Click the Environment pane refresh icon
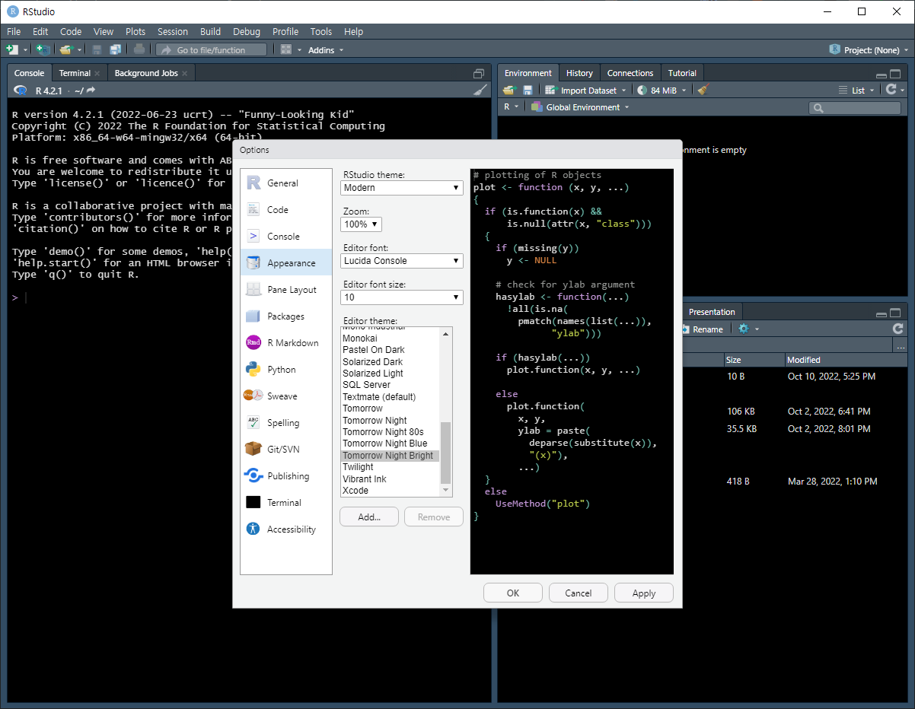This screenshot has width=915, height=709. (x=891, y=90)
